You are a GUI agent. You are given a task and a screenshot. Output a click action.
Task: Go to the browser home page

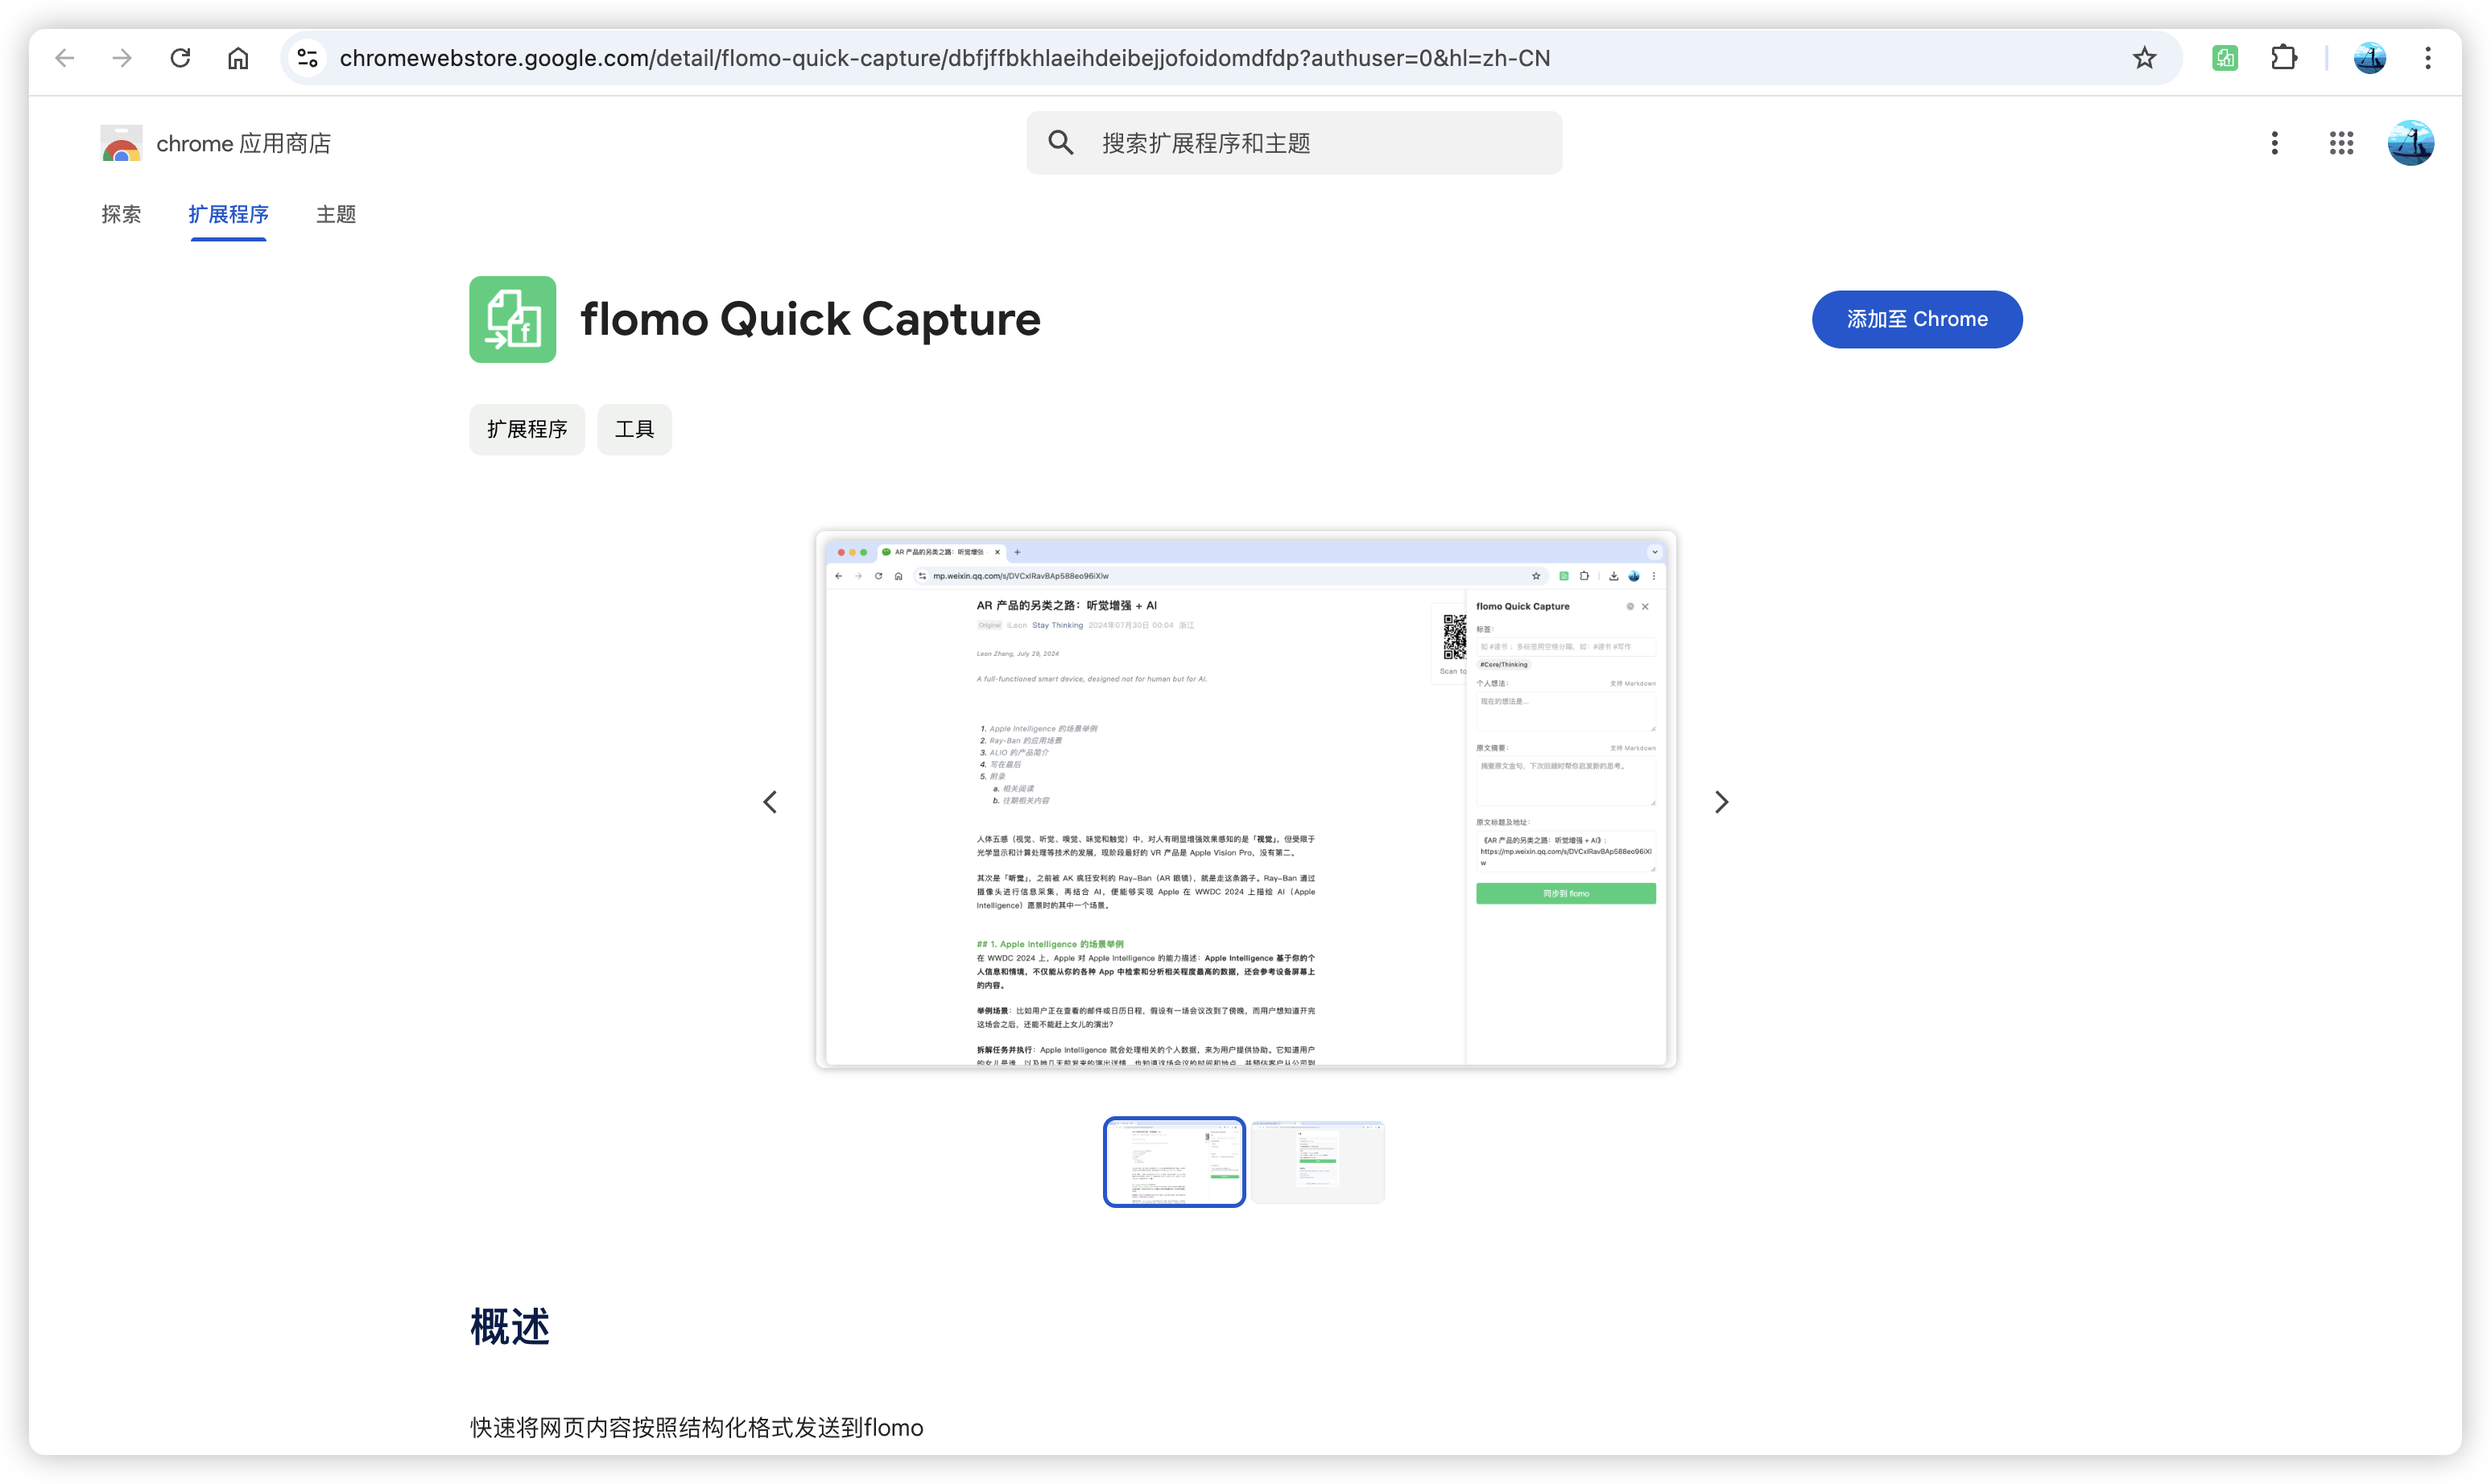(238, 58)
